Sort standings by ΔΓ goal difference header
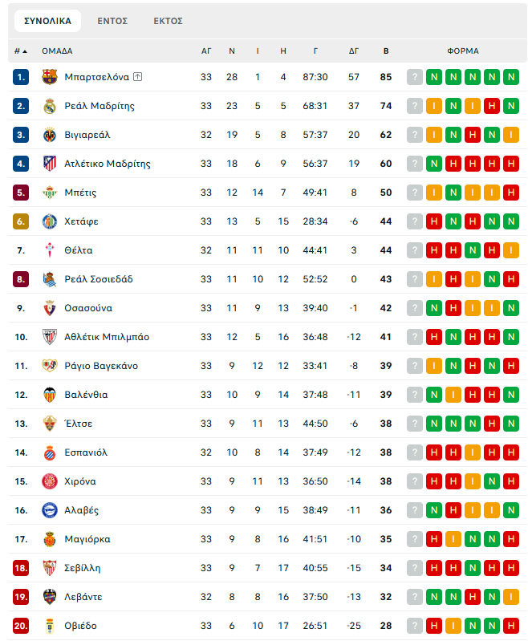 [x=354, y=51]
